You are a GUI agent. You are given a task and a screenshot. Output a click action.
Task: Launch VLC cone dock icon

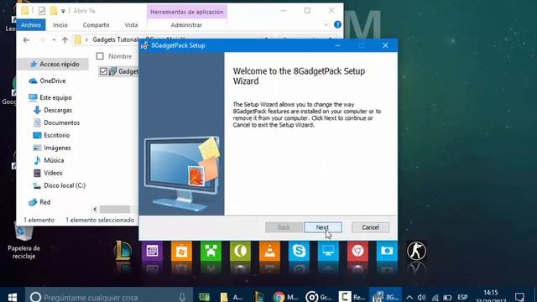point(269,251)
